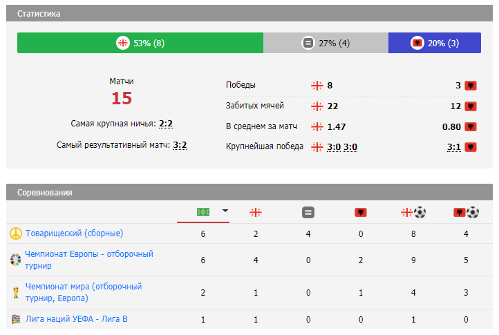Screen dimensions: 499x335
Task: Click the green 53% (8) wins bar segment
Action: coord(140,43)
